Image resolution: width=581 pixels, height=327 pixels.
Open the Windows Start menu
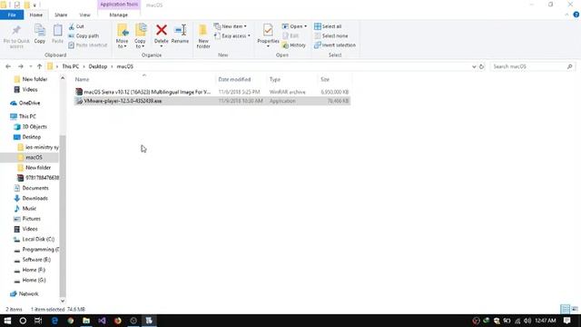tap(7, 321)
